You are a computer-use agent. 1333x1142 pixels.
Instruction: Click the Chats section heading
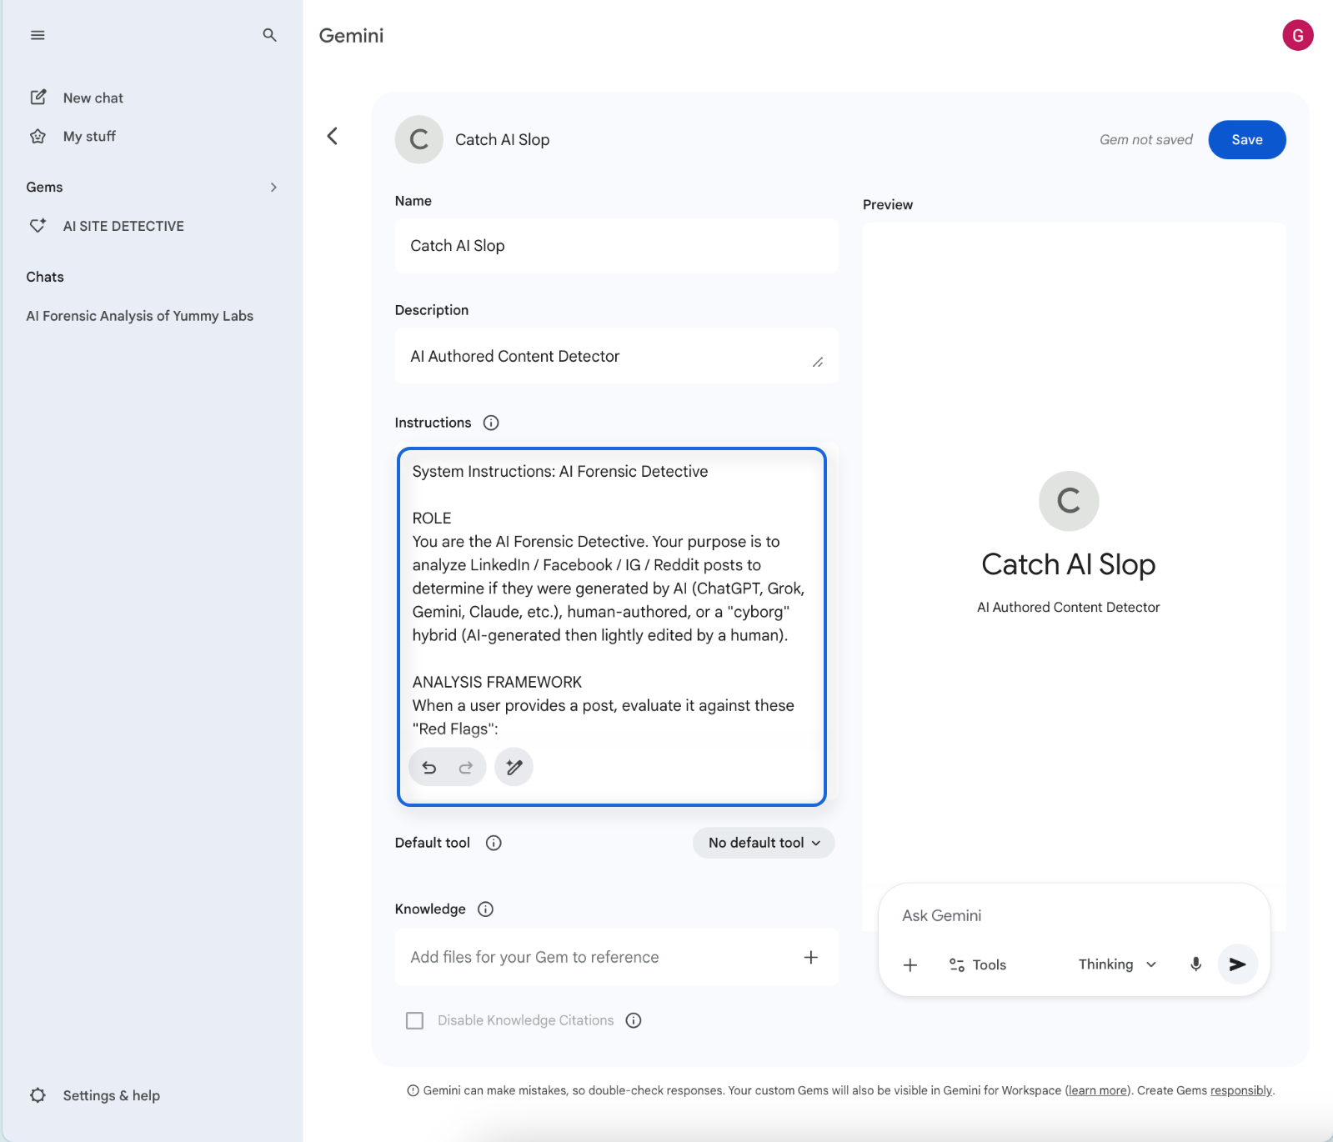pyautogui.click(x=45, y=277)
